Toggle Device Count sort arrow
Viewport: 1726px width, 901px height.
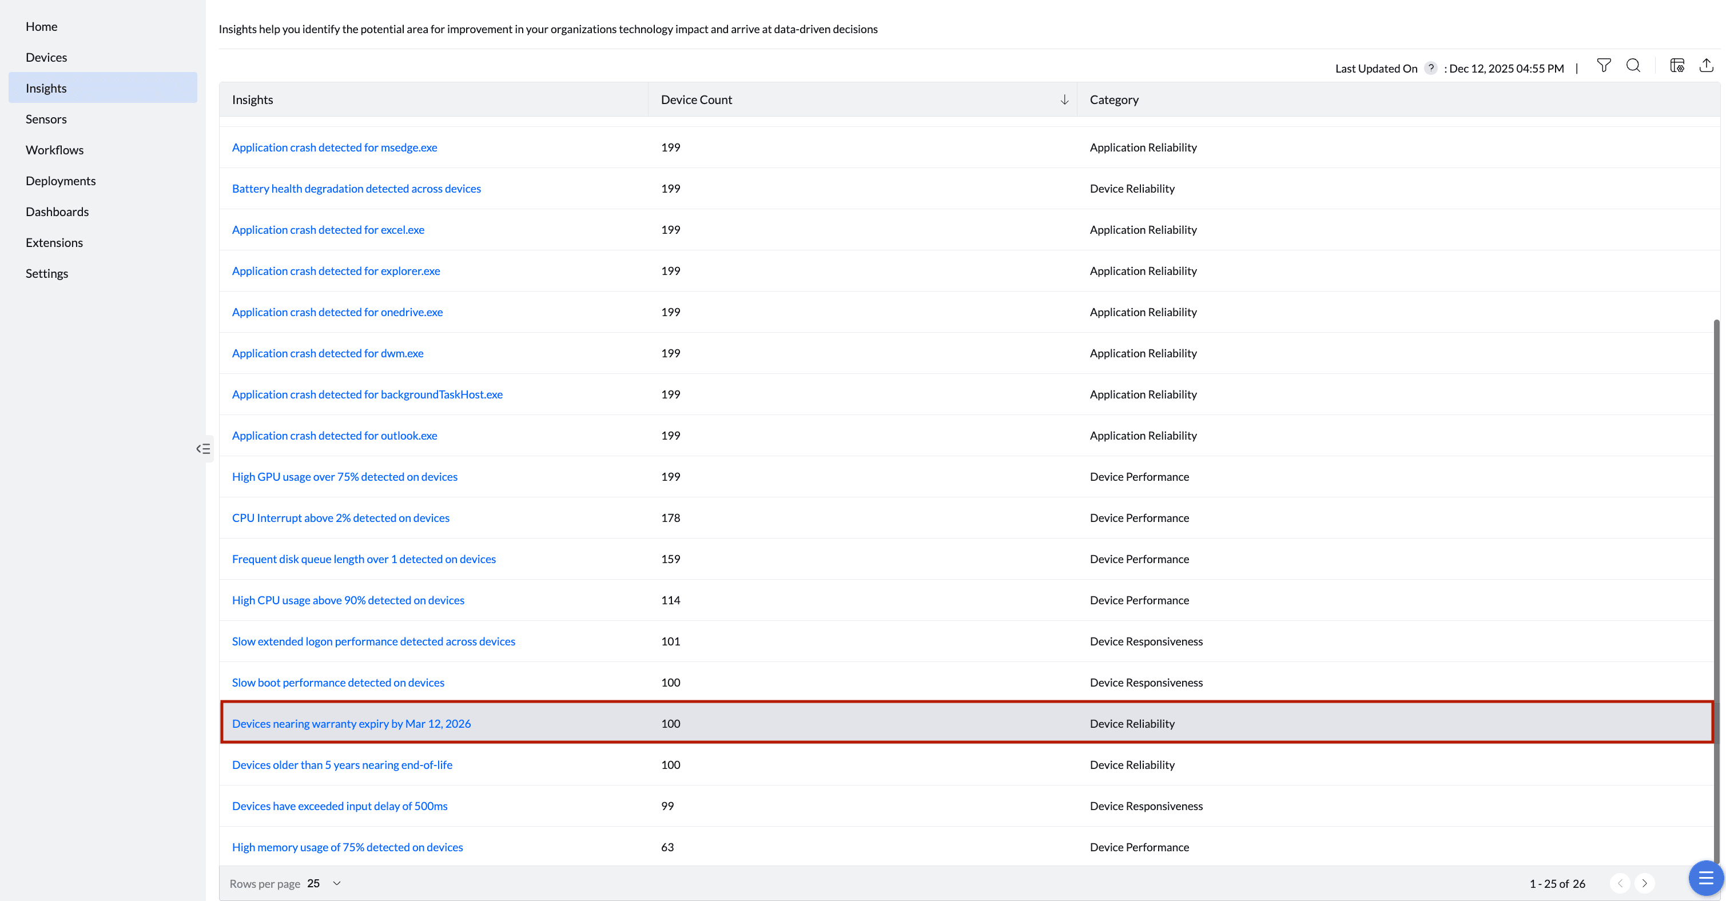pyautogui.click(x=1064, y=100)
